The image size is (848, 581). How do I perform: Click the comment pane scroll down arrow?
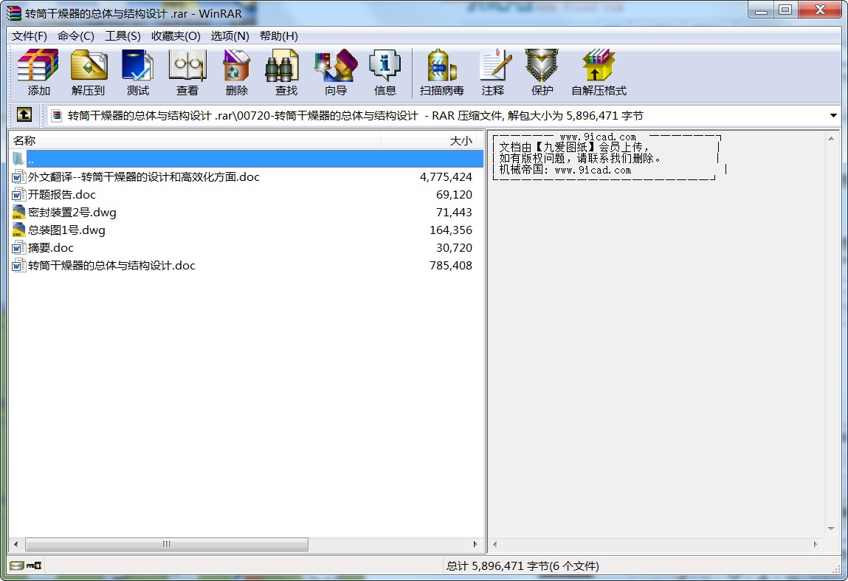tap(831, 529)
